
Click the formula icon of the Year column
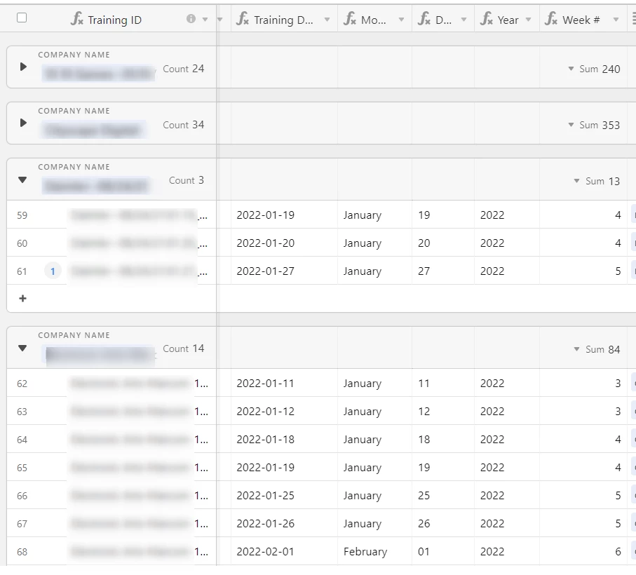tap(487, 19)
